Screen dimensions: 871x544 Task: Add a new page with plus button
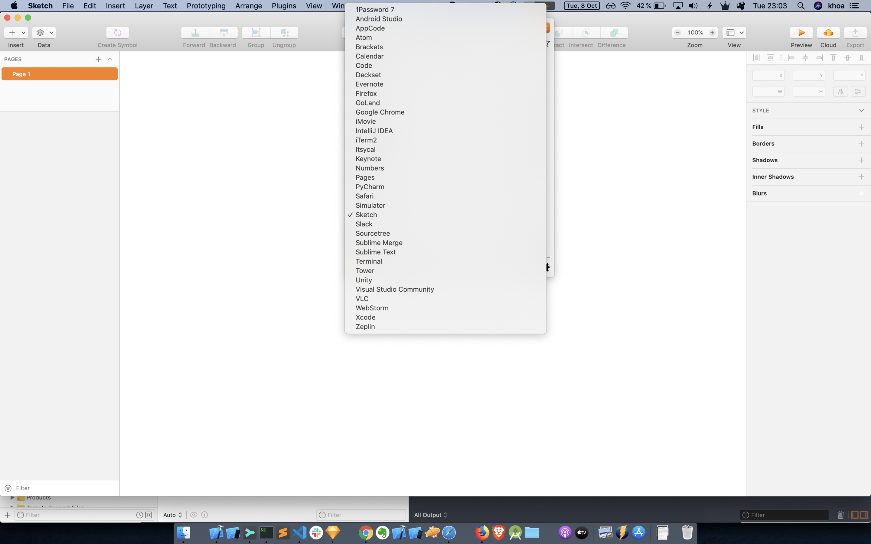tap(98, 59)
